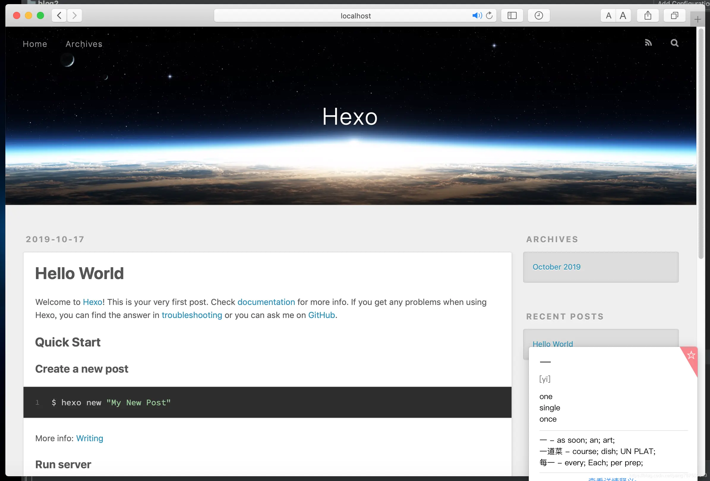Viewport: 710px width, 481px height.
Task: Click the reload page icon
Action: (489, 15)
